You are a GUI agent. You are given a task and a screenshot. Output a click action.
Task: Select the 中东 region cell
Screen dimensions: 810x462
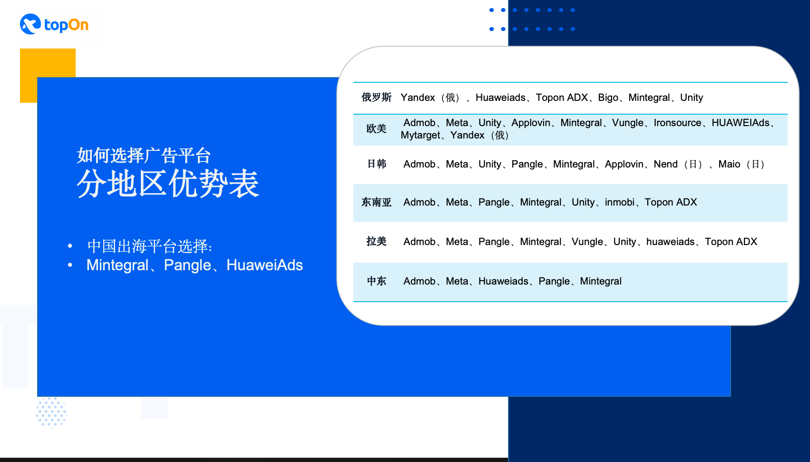pyautogui.click(x=376, y=281)
